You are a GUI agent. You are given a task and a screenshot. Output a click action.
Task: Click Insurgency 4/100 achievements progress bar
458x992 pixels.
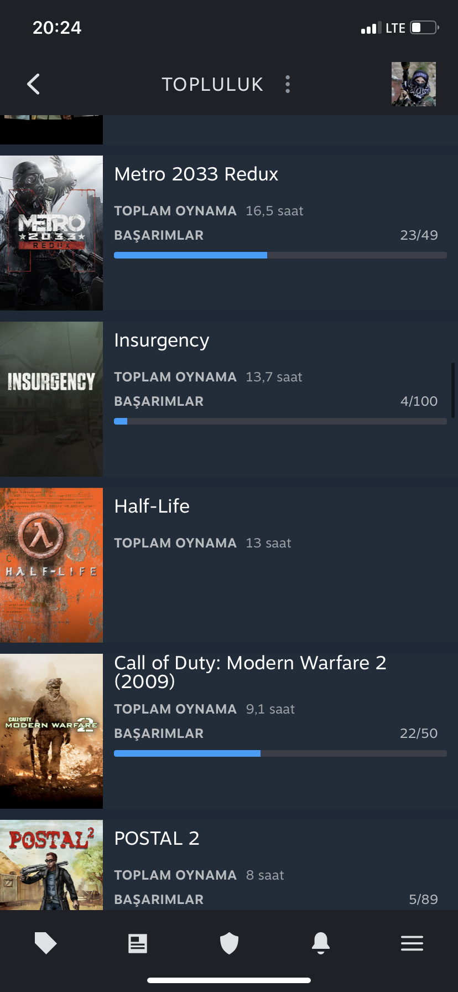(x=280, y=421)
